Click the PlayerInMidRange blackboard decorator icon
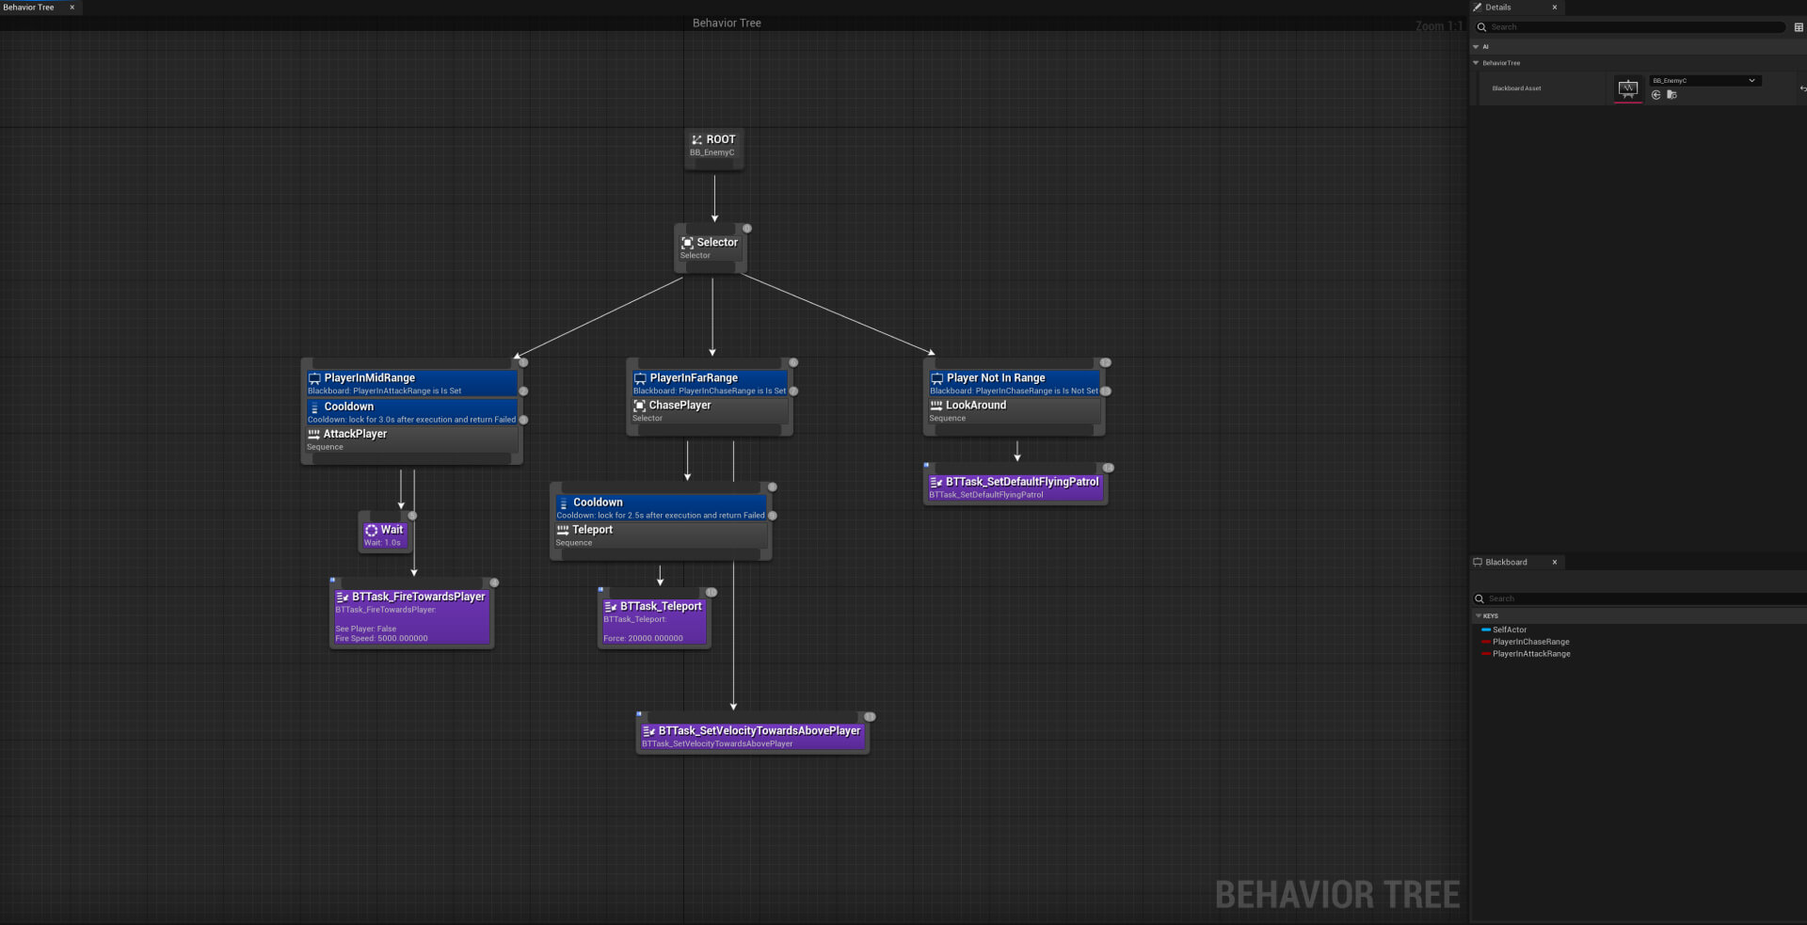The height and width of the screenshot is (925, 1807). point(314,378)
